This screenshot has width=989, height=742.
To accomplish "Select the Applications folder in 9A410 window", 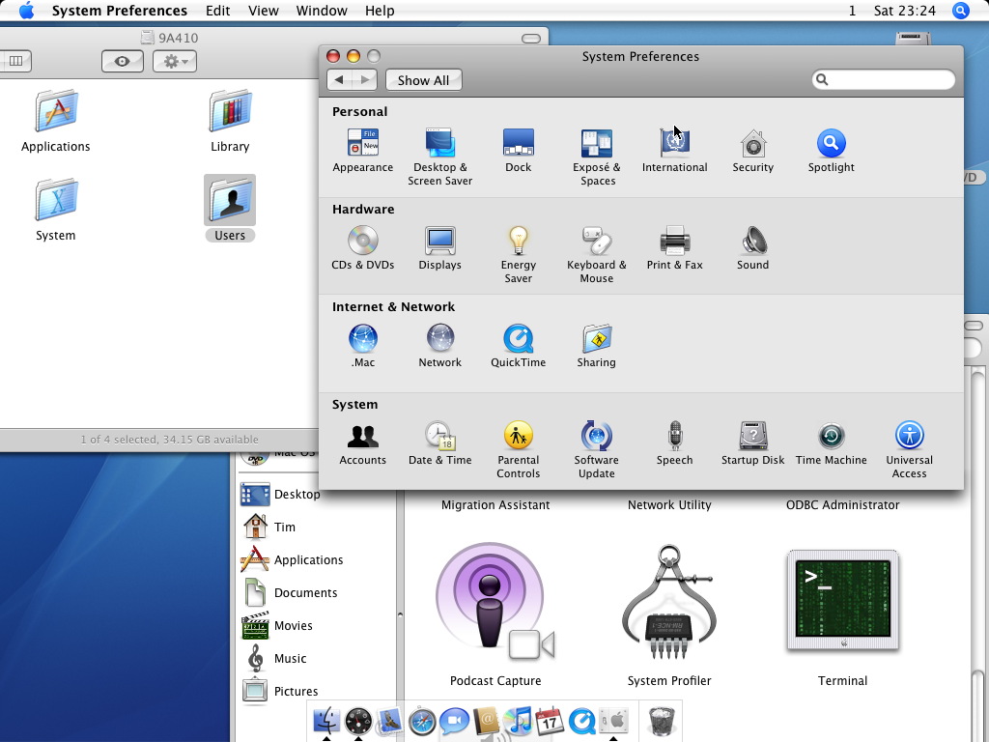I will point(55,121).
